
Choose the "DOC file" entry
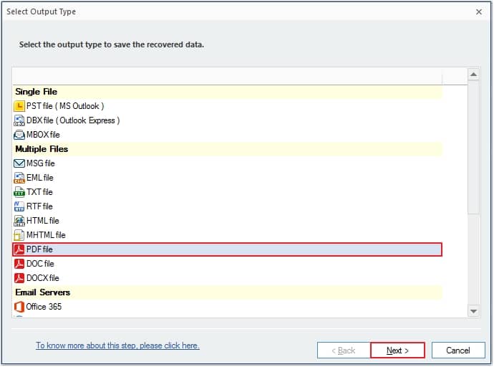228,264
